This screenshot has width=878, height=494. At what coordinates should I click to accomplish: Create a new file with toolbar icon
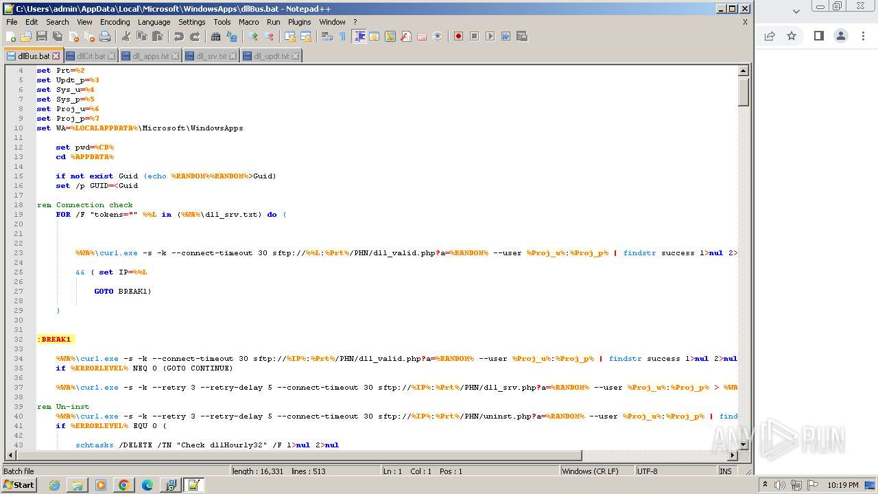pos(11,36)
